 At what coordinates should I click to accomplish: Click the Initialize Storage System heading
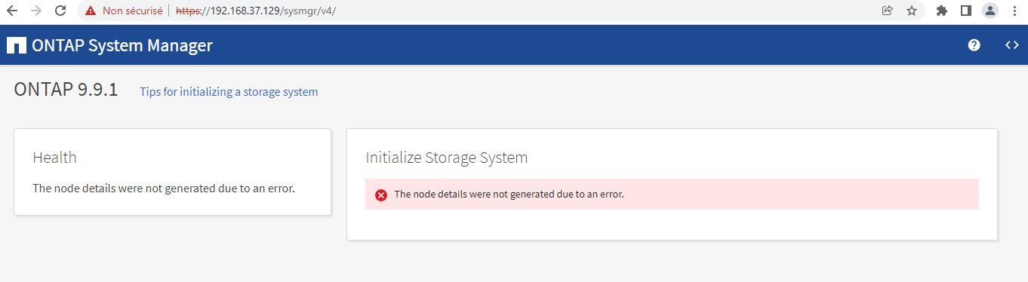[x=447, y=158]
